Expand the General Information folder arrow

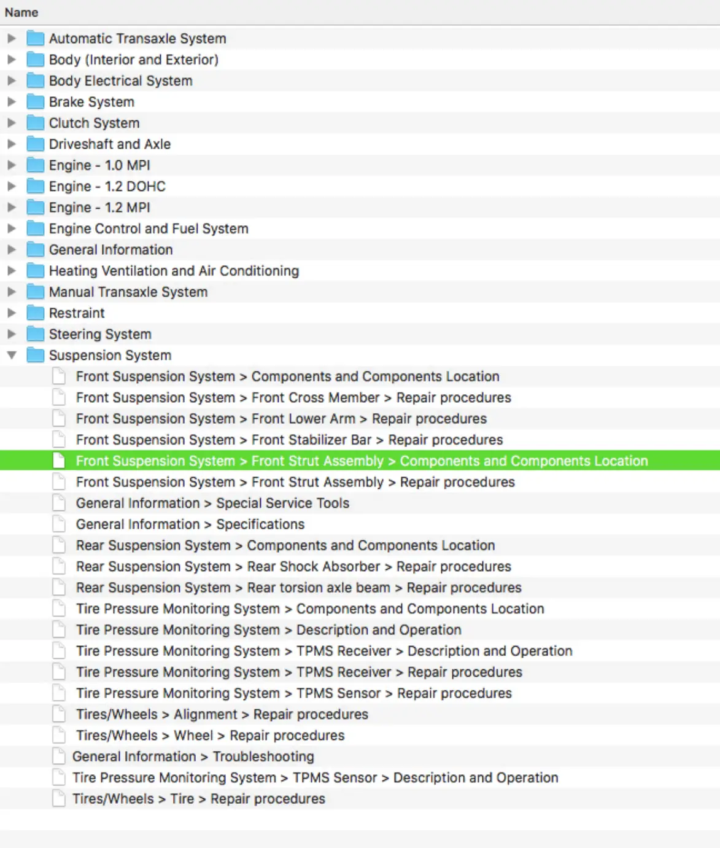coord(12,250)
